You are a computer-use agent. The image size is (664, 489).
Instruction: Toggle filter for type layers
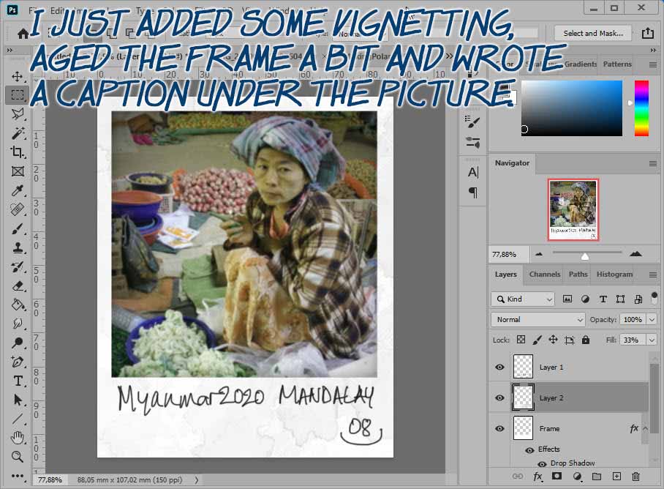coord(603,299)
